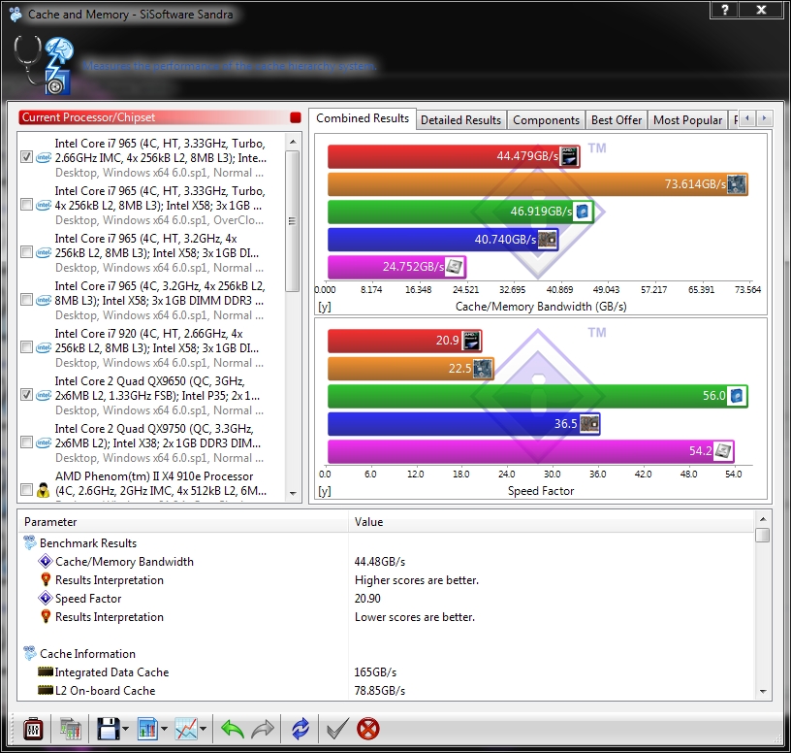Go back with the green arrow
Viewport: 791px width, 753px height.
(x=232, y=729)
